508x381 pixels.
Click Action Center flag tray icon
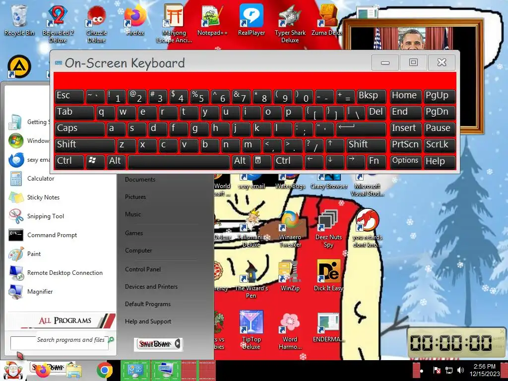click(x=437, y=370)
